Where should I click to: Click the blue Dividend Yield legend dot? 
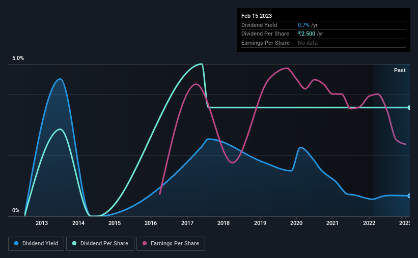(16, 243)
